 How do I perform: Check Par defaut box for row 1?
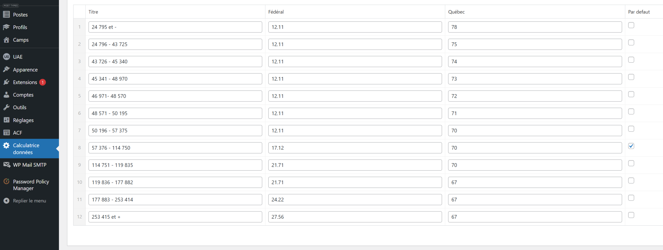click(x=631, y=25)
